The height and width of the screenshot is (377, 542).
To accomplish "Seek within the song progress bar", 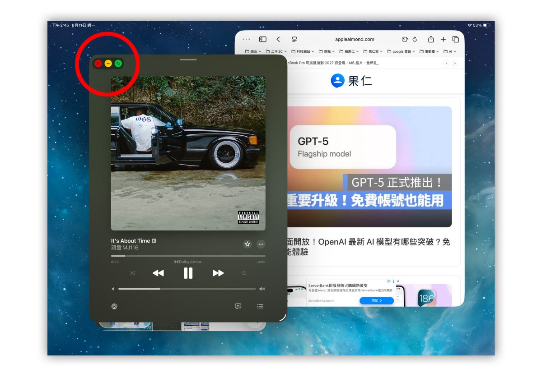I will coord(188,256).
